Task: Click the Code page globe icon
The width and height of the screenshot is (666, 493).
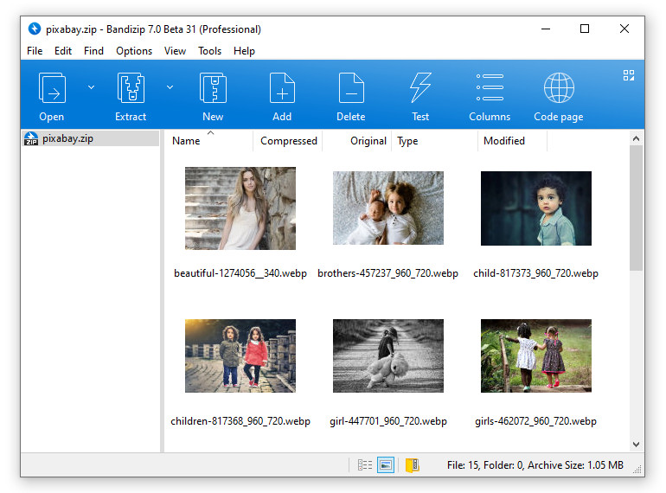Action: [559, 88]
